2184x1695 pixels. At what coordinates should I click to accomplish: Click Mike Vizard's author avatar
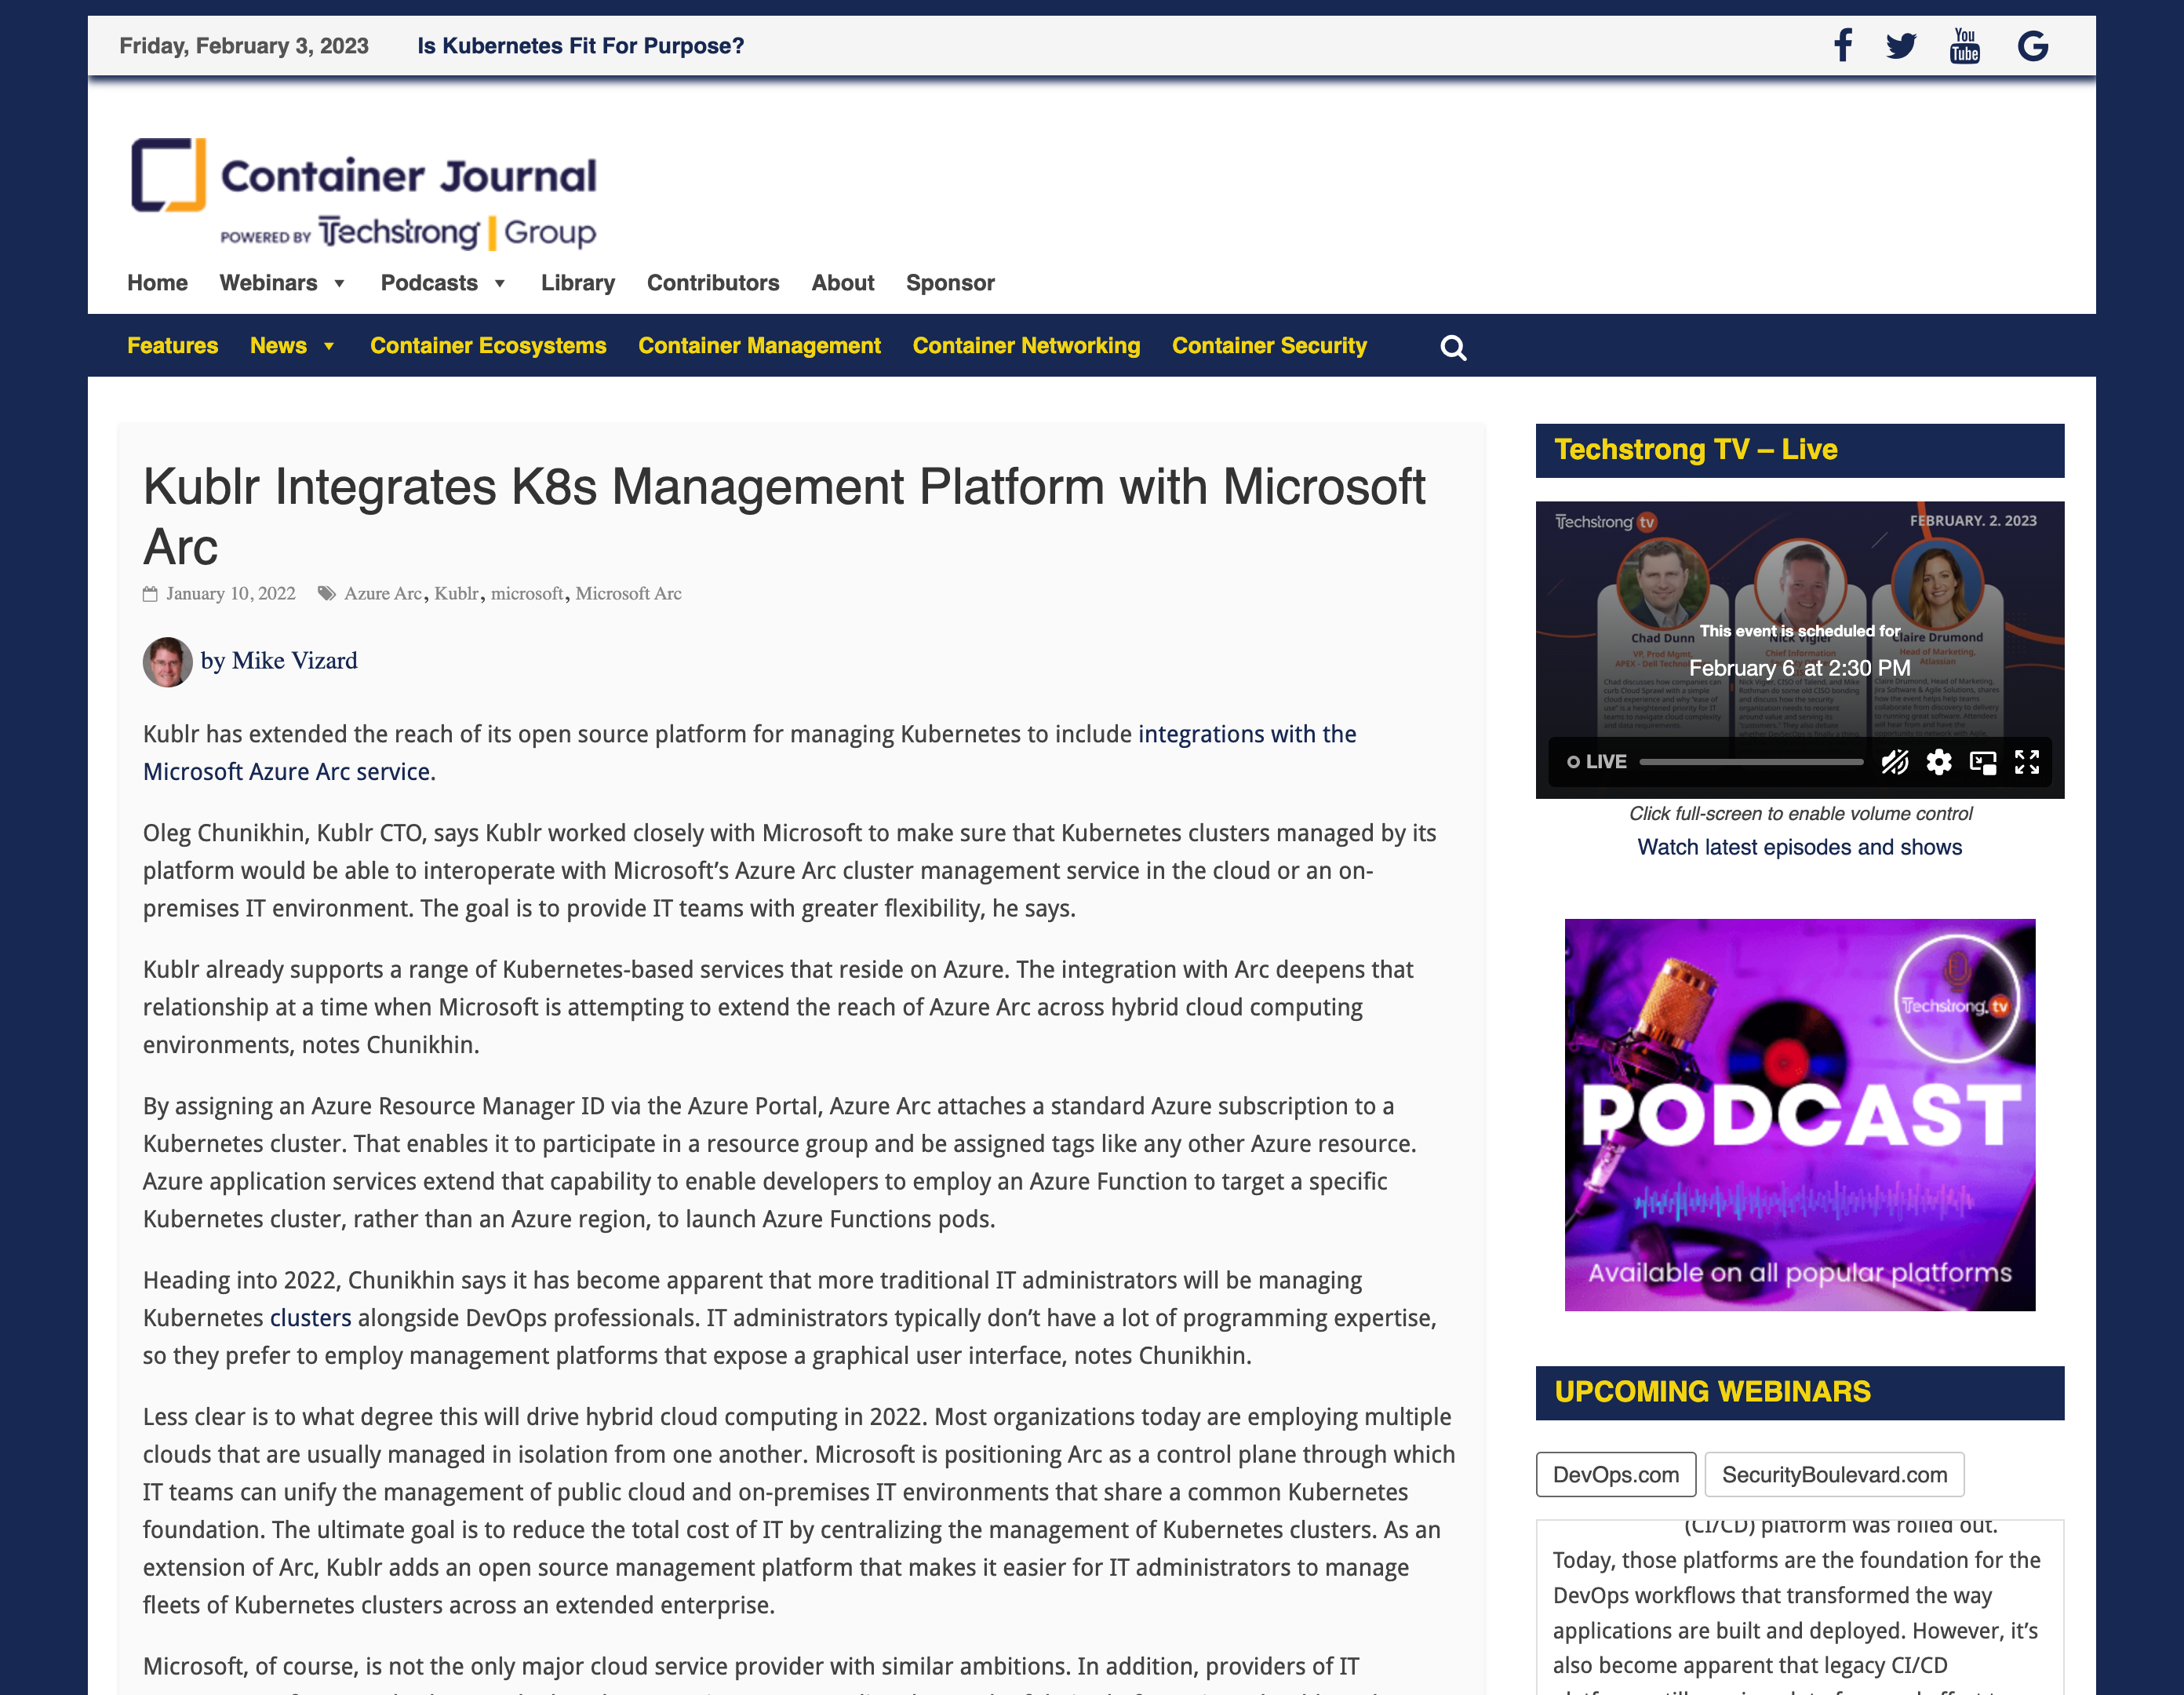pyautogui.click(x=168, y=662)
